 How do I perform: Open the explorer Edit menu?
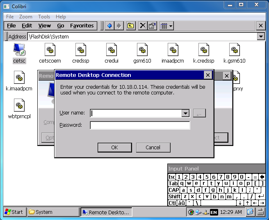(x=27, y=26)
